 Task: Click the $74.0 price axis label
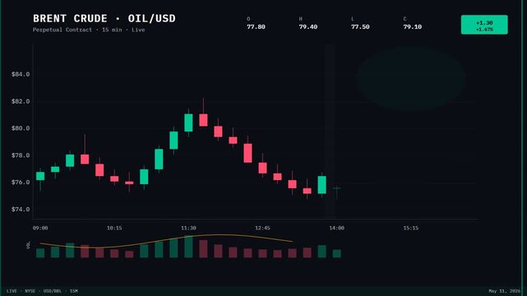tap(21, 210)
